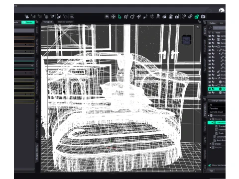Open the Aux Viewport side tab
Viewport: 239px width, 179px height.
(x=205, y=65)
